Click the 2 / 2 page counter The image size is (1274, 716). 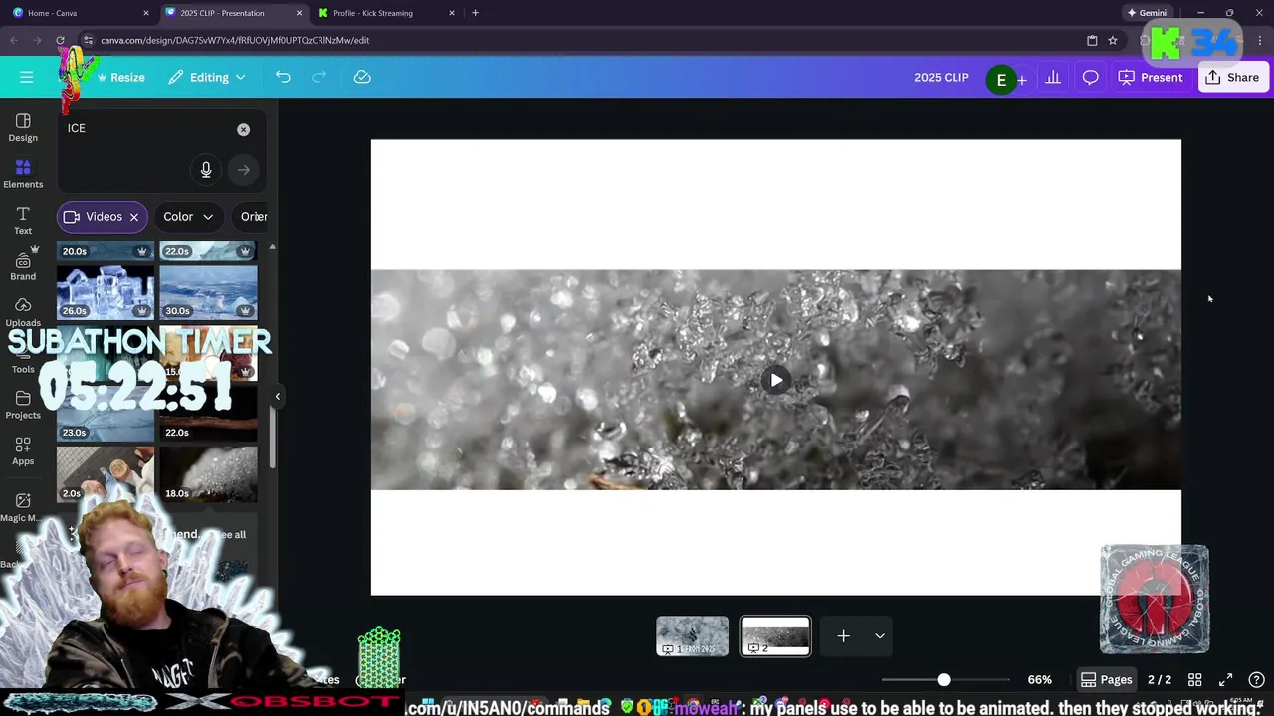[x=1160, y=680]
